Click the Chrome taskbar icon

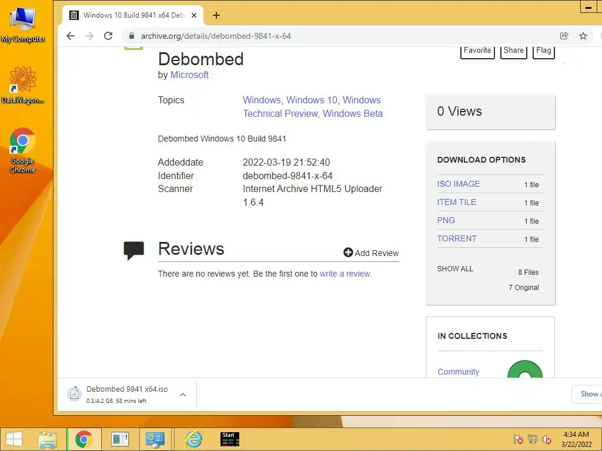tap(83, 439)
